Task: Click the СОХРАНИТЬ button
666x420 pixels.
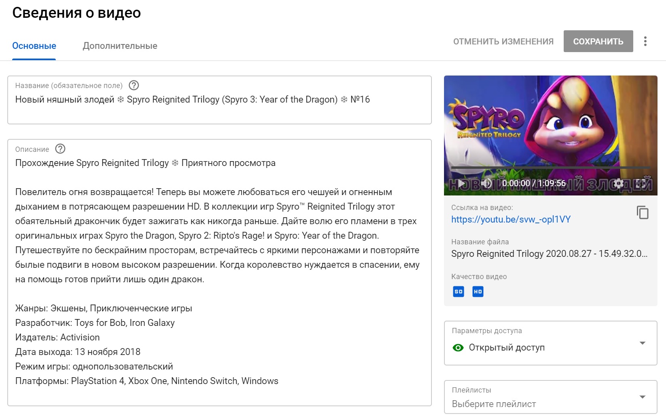Action: coord(598,41)
